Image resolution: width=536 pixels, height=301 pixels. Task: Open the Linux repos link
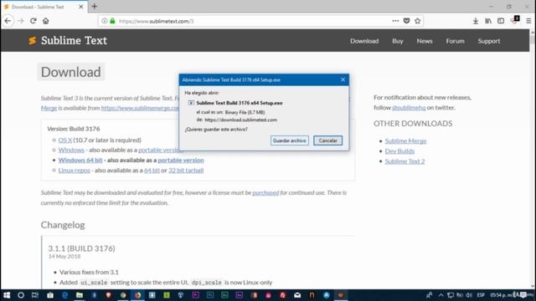75,171
